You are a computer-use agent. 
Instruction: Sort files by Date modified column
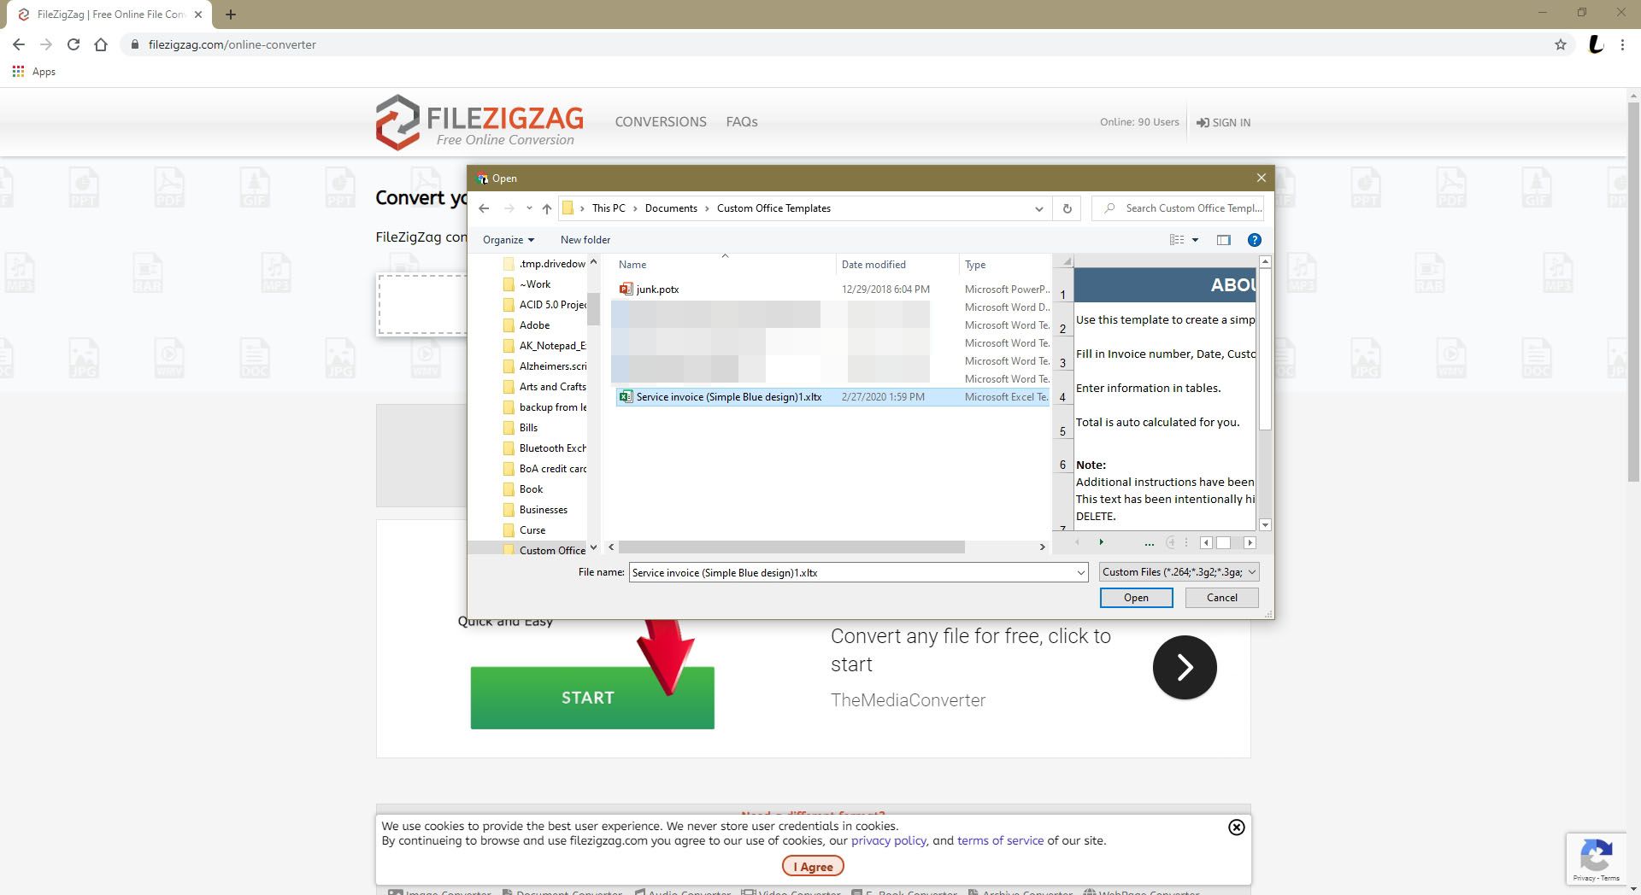873,265
